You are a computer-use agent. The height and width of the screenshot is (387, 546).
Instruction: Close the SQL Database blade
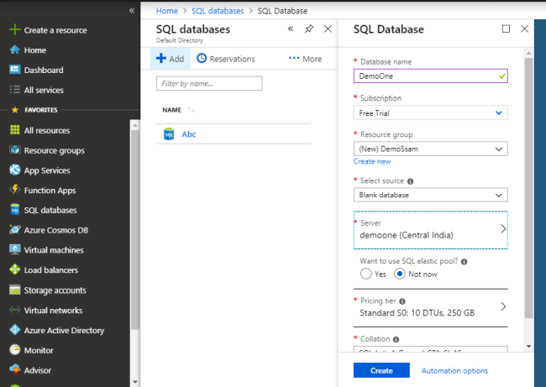point(524,29)
